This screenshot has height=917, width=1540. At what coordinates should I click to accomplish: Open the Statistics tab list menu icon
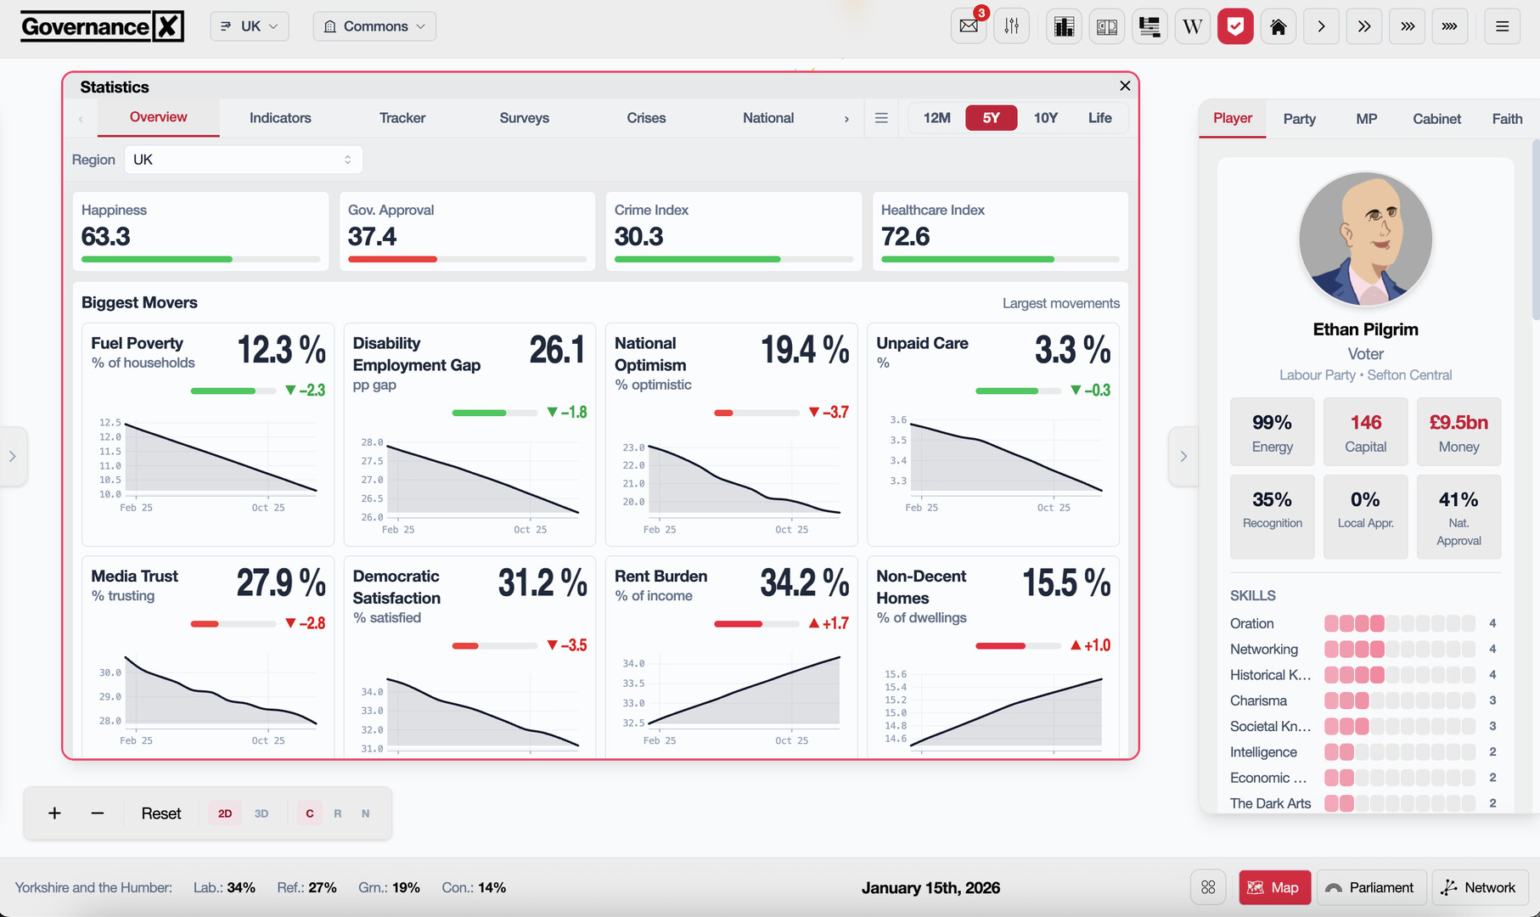tap(881, 118)
